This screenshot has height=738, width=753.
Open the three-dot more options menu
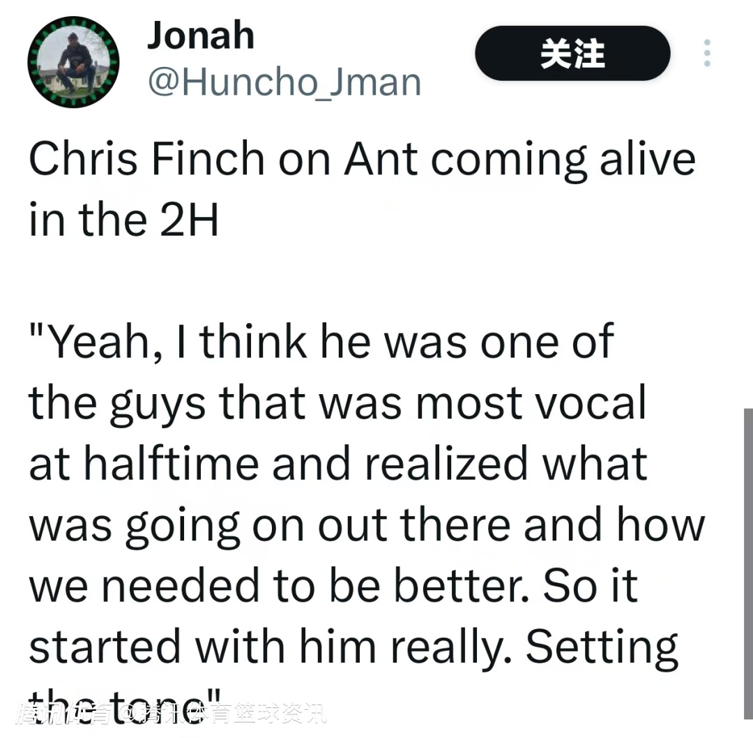tap(706, 53)
